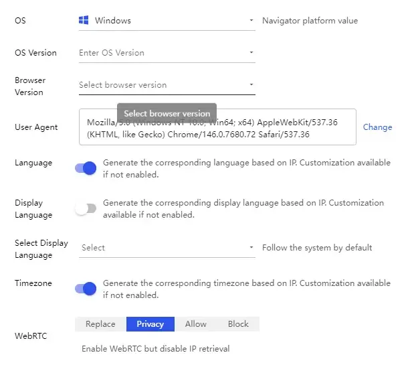Click the Select browser version tooltip
Screen dimensions: 418x365
(167, 113)
